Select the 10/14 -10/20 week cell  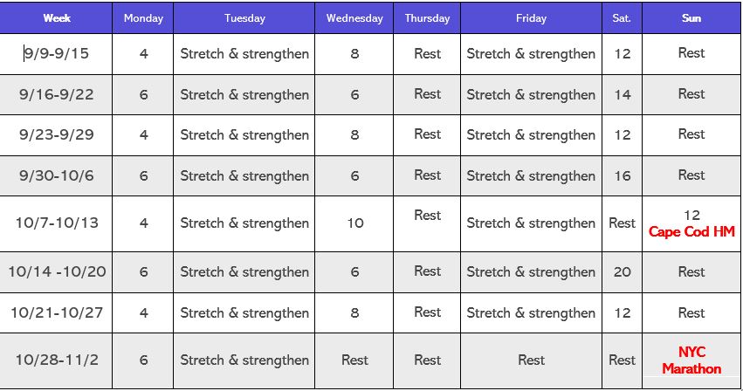(x=57, y=271)
